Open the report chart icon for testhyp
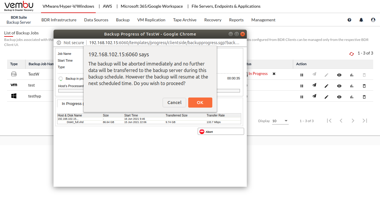Screen dimensions: 380x198 pos(352,97)
